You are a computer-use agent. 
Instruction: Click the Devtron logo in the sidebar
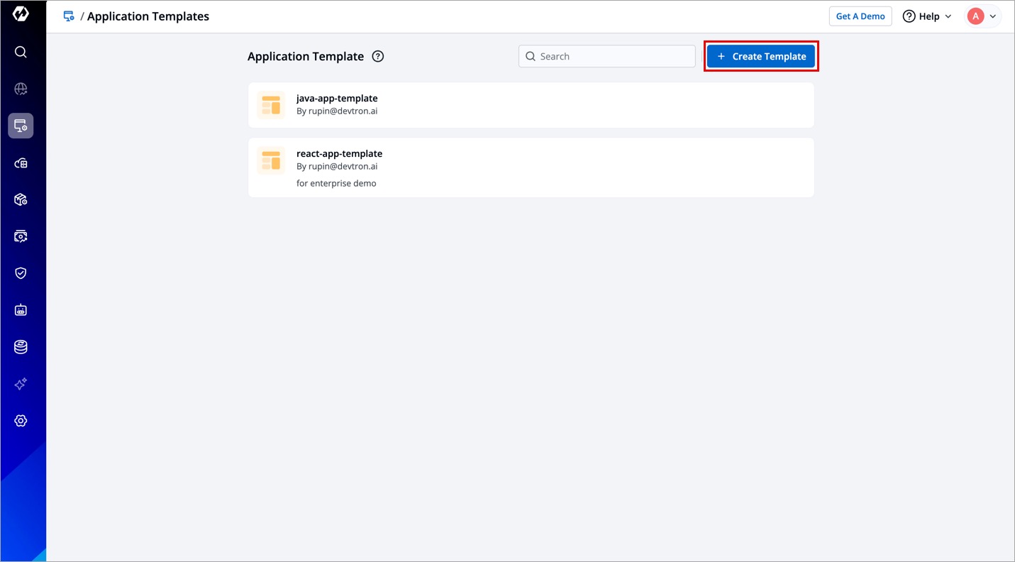(x=21, y=15)
